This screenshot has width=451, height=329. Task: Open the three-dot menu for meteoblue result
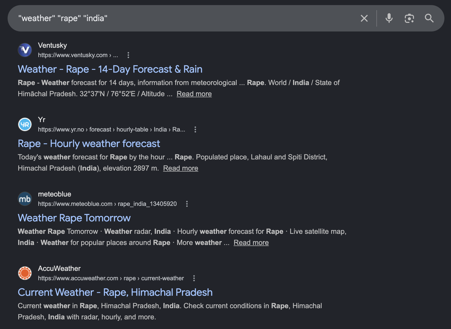pyautogui.click(x=187, y=204)
